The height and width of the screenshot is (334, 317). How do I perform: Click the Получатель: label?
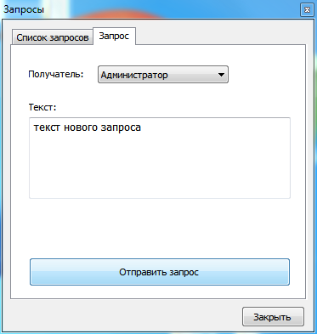tap(56, 75)
